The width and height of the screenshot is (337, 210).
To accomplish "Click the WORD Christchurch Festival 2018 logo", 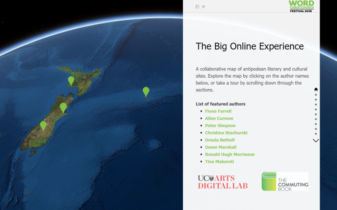I will click(301, 6).
